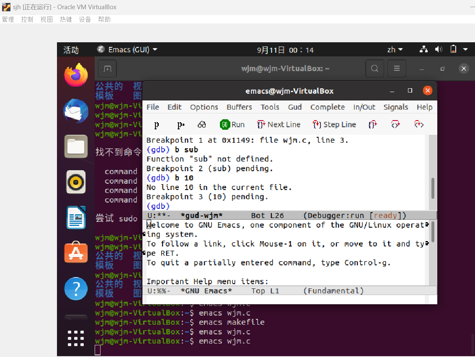475x357 pixels.
Task: Click the GNU Emacs buffer scrollbar thumb
Action: [x=433, y=232]
